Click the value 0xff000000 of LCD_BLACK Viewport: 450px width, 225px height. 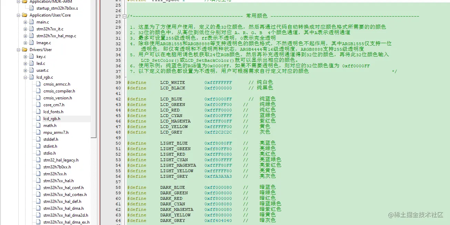pyautogui.click(x=218, y=88)
